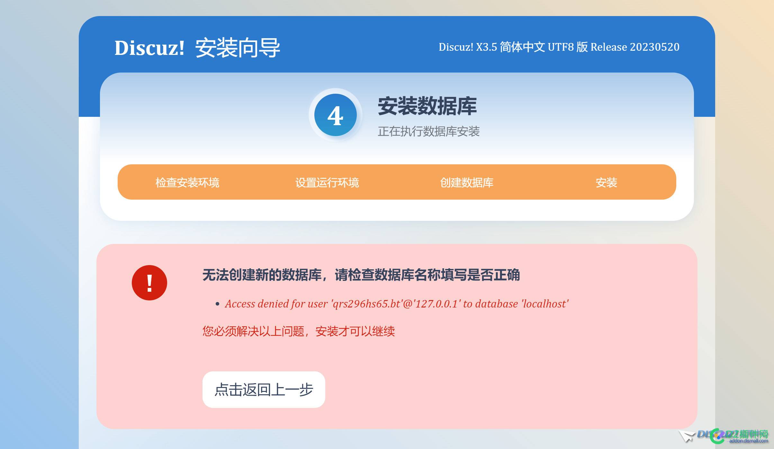Click the red exclamation error icon
This screenshot has width=774, height=449.
pyautogui.click(x=149, y=283)
